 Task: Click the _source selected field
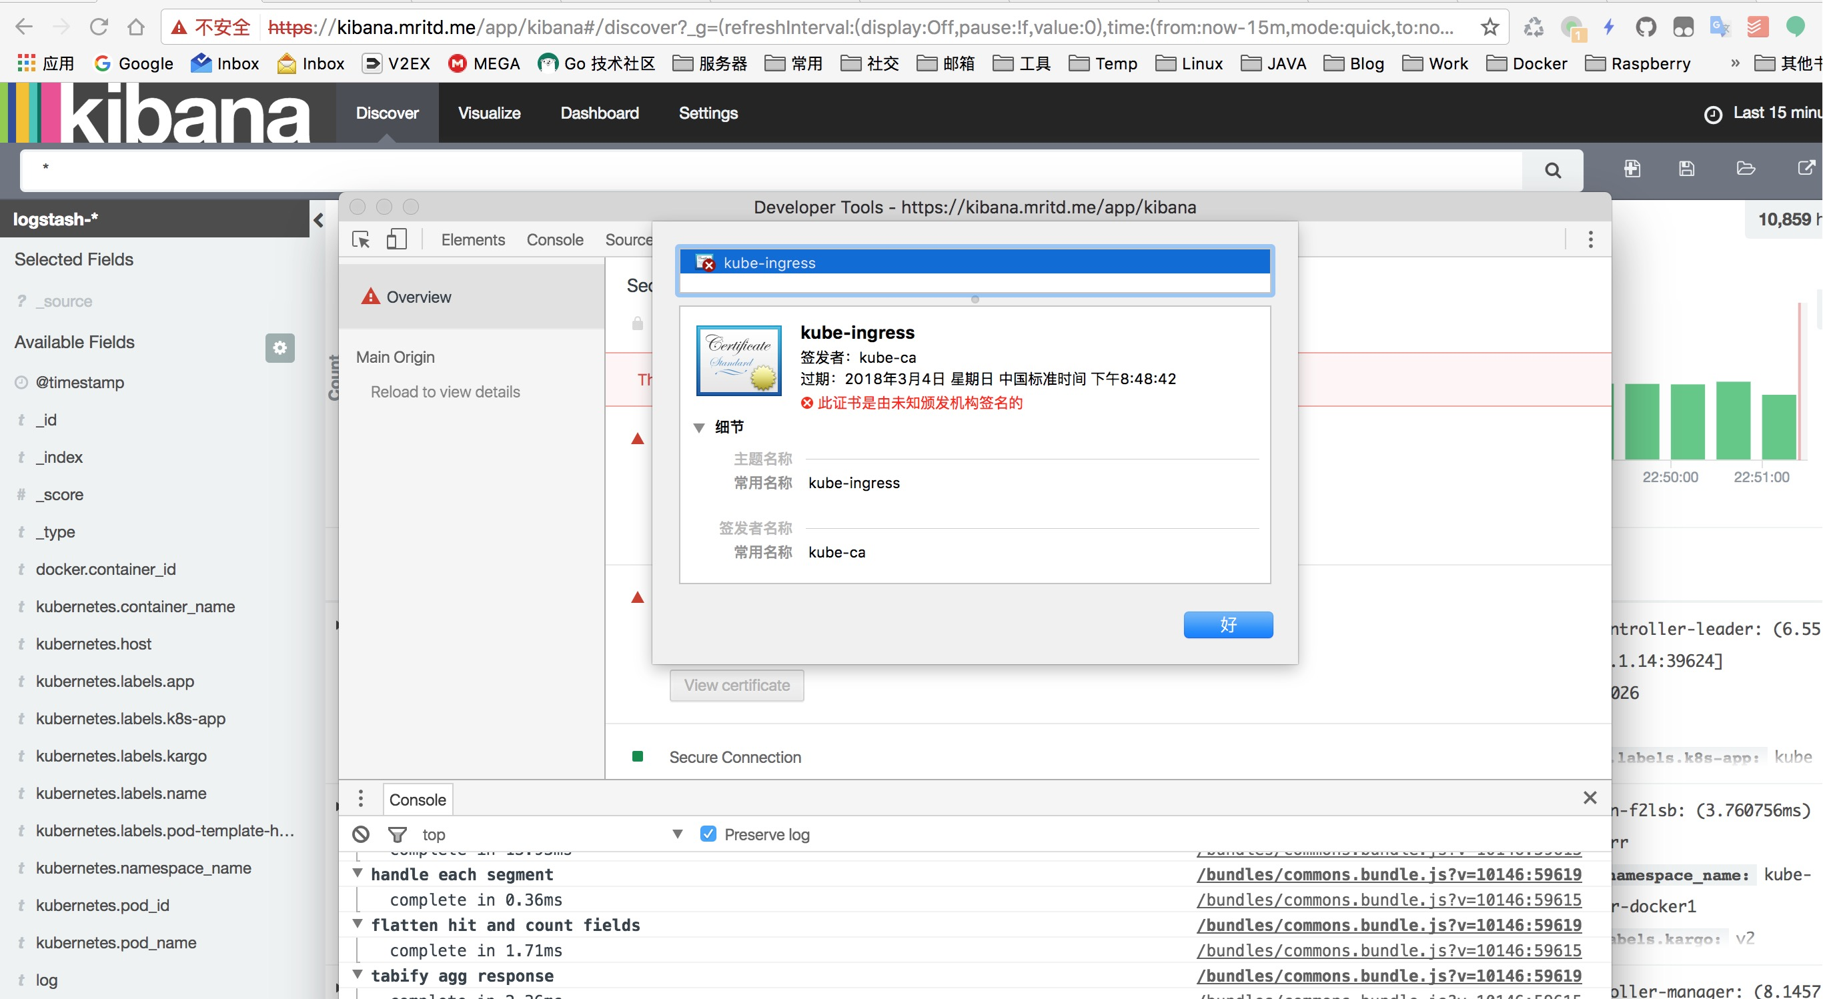point(63,301)
